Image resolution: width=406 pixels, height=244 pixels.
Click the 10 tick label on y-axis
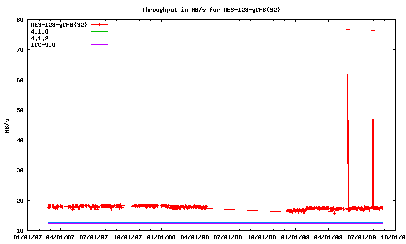point(20,230)
